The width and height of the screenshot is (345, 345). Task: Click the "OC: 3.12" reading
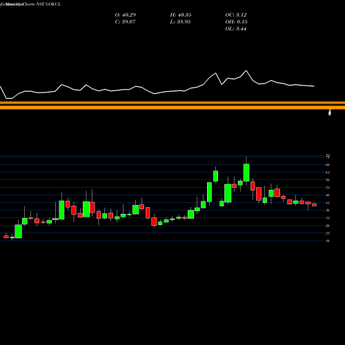point(236,15)
